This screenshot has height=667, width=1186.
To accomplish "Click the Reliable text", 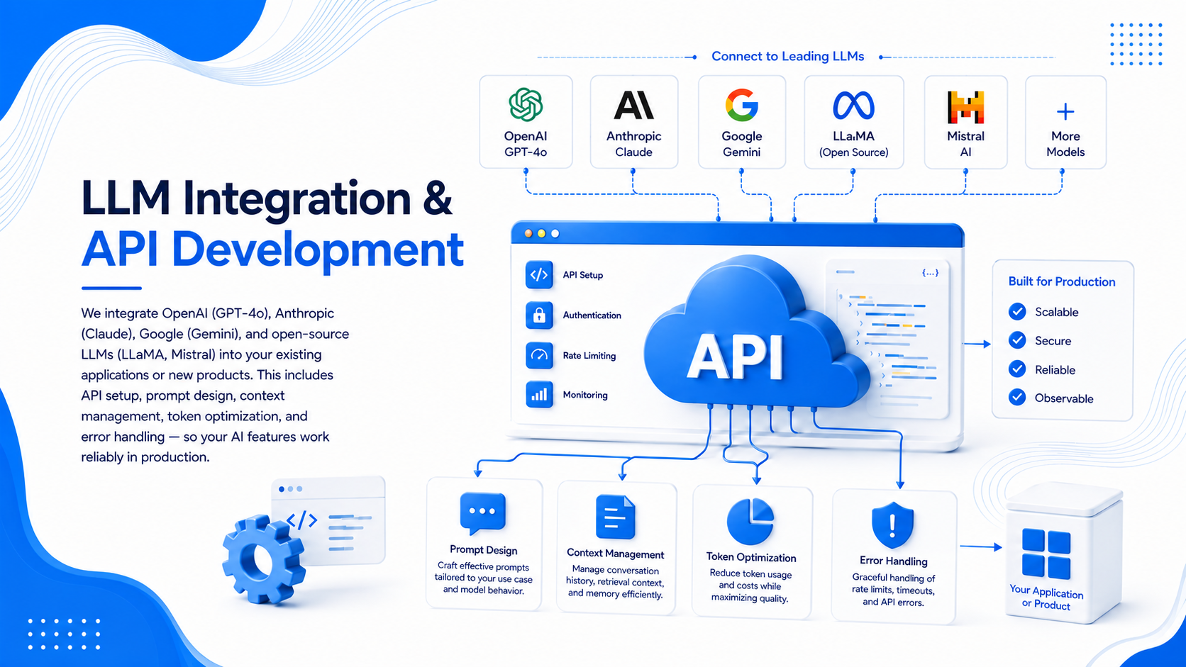I will pos(1055,370).
